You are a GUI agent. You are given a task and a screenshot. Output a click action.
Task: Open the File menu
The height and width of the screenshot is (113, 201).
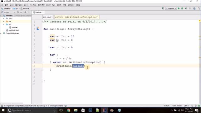point(2,5)
